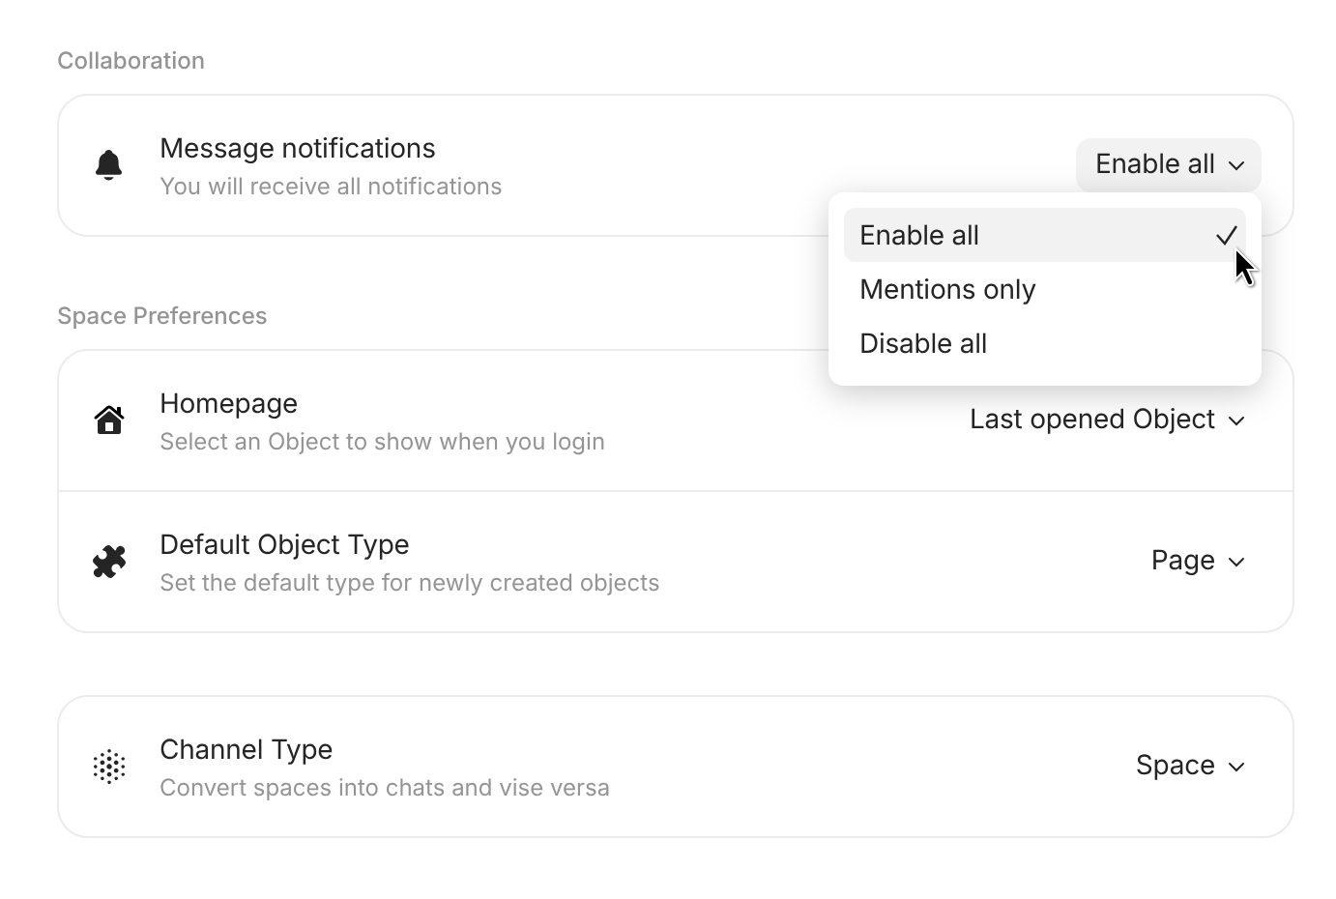1336x899 pixels.
Task: Click the Message notifications title
Action: click(298, 149)
